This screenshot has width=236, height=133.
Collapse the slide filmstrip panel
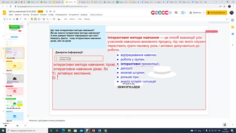pos(25,126)
